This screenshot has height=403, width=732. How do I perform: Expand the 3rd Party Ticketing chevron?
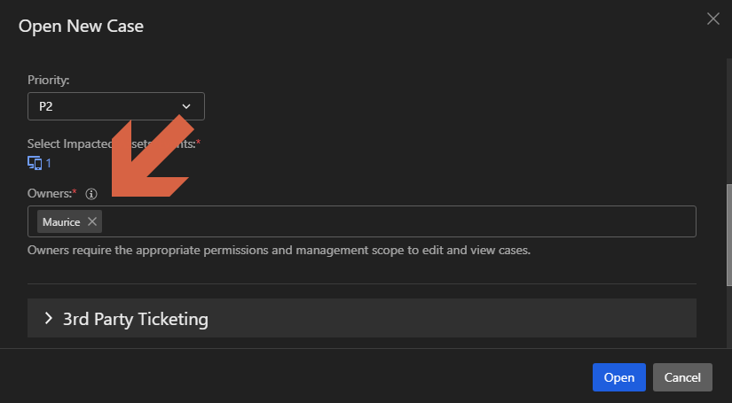[49, 319]
